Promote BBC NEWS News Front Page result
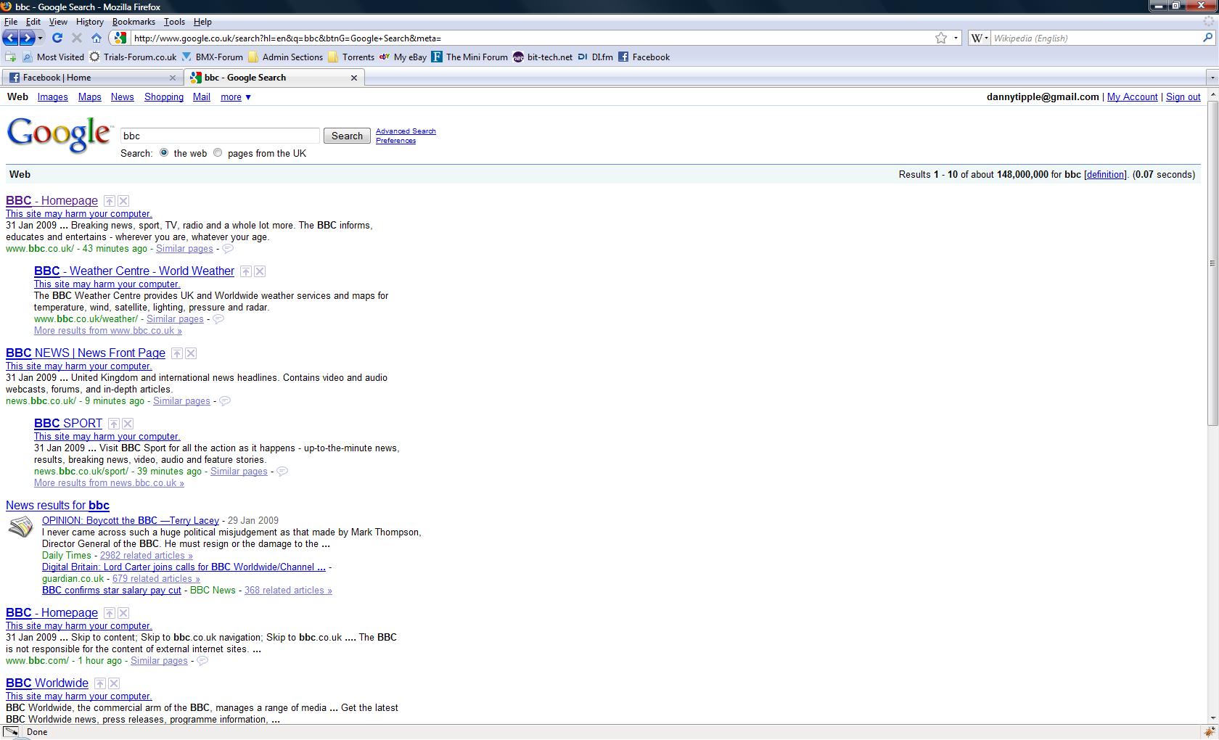The height and width of the screenshot is (740, 1219). (177, 353)
